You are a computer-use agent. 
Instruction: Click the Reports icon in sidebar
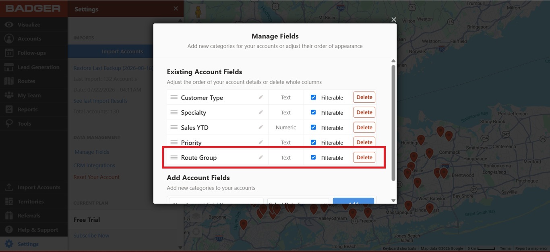click(9, 110)
